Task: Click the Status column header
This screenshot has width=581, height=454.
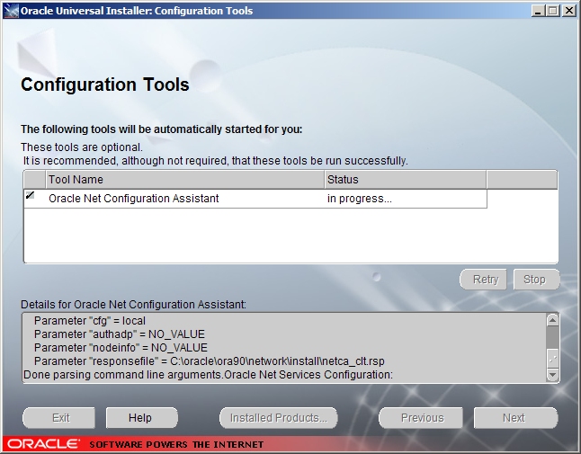Action: pyautogui.click(x=406, y=180)
